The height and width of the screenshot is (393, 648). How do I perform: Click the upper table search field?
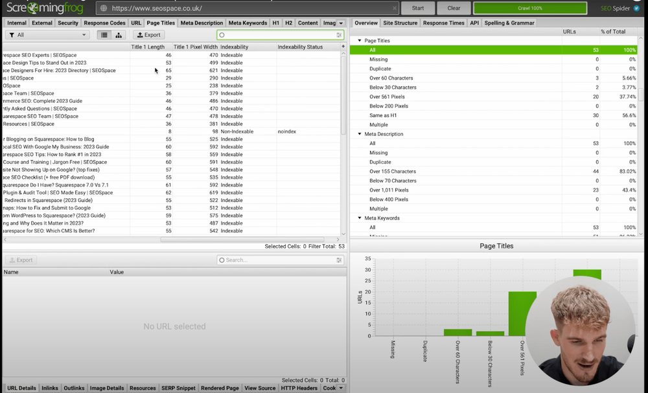click(x=280, y=35)
